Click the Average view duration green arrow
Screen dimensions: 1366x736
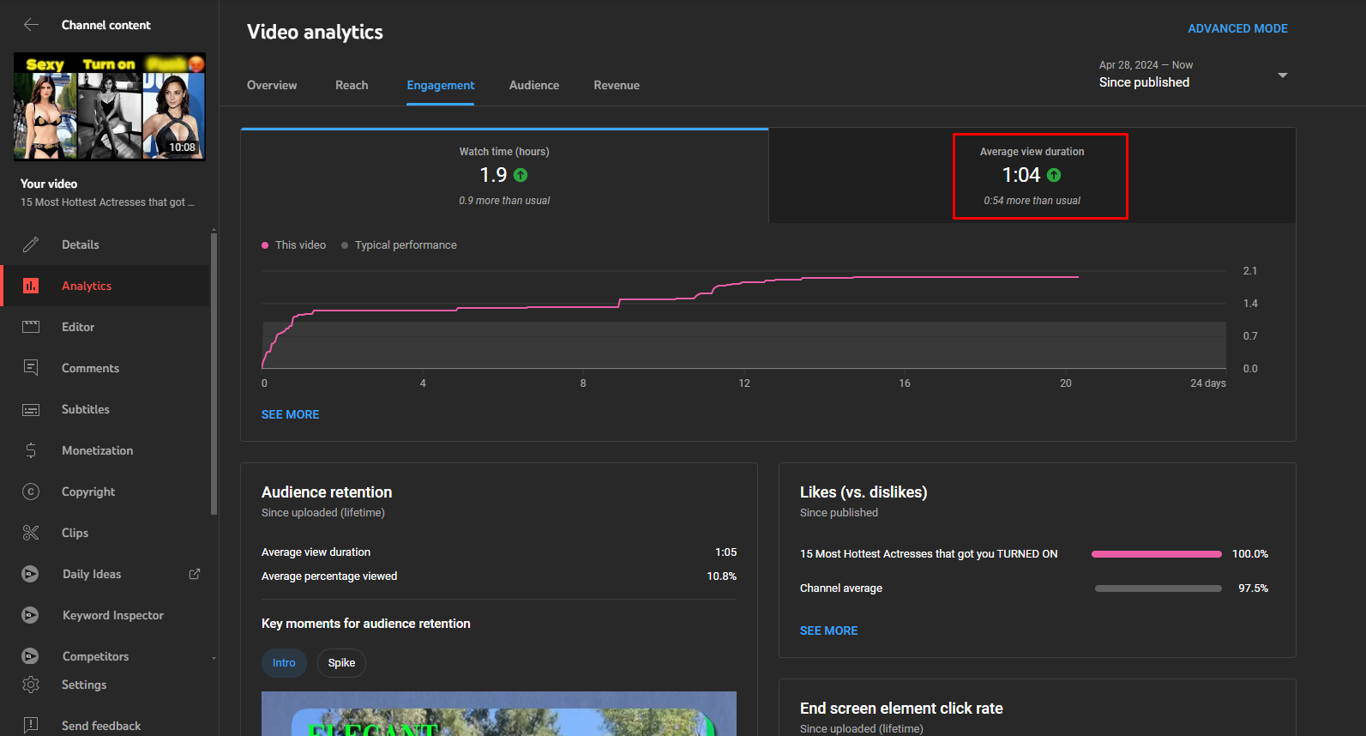click(1054, 175)
